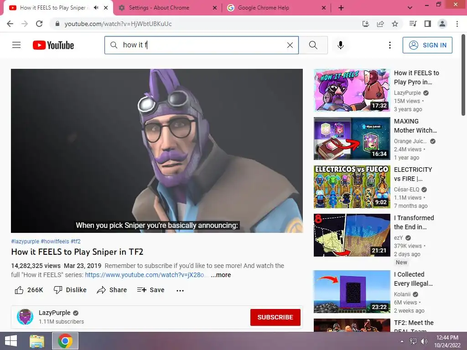Toggle the Chrome side panel
Screen dimensions: 467x350
(x=428, y=24)
